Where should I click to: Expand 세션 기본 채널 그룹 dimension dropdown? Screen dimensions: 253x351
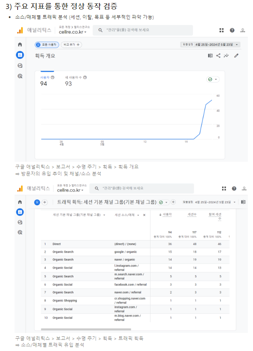(x=79, y=215)
